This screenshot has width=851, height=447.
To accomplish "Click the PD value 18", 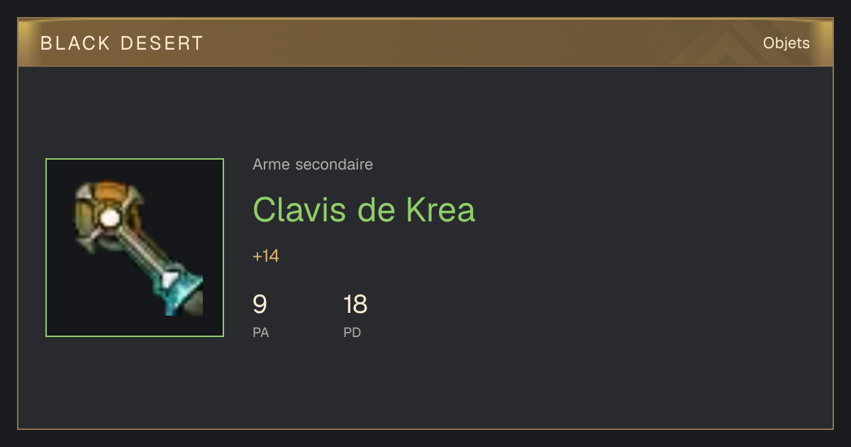I will [x=355, y=304].
